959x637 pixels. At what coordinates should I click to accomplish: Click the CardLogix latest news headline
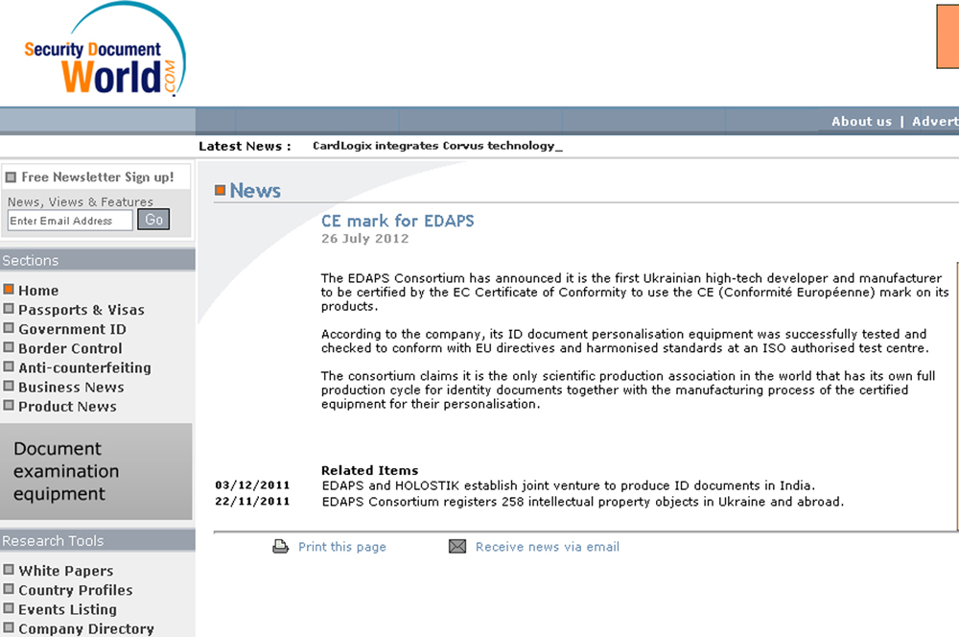(433, 146)
